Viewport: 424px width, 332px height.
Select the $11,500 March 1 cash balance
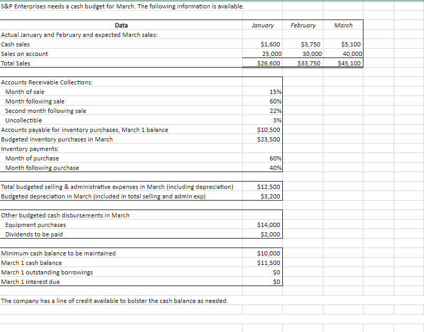(x=270, y=263)
